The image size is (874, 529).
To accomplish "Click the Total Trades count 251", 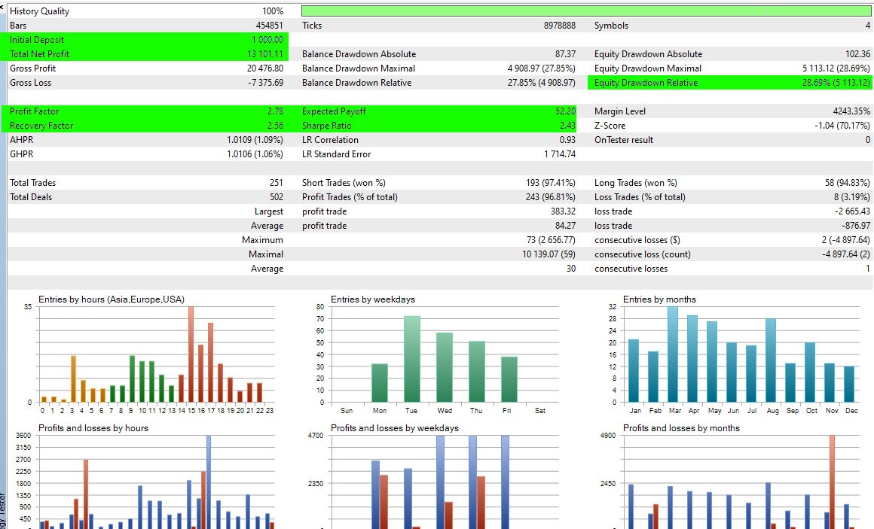I will coord(275,183).
